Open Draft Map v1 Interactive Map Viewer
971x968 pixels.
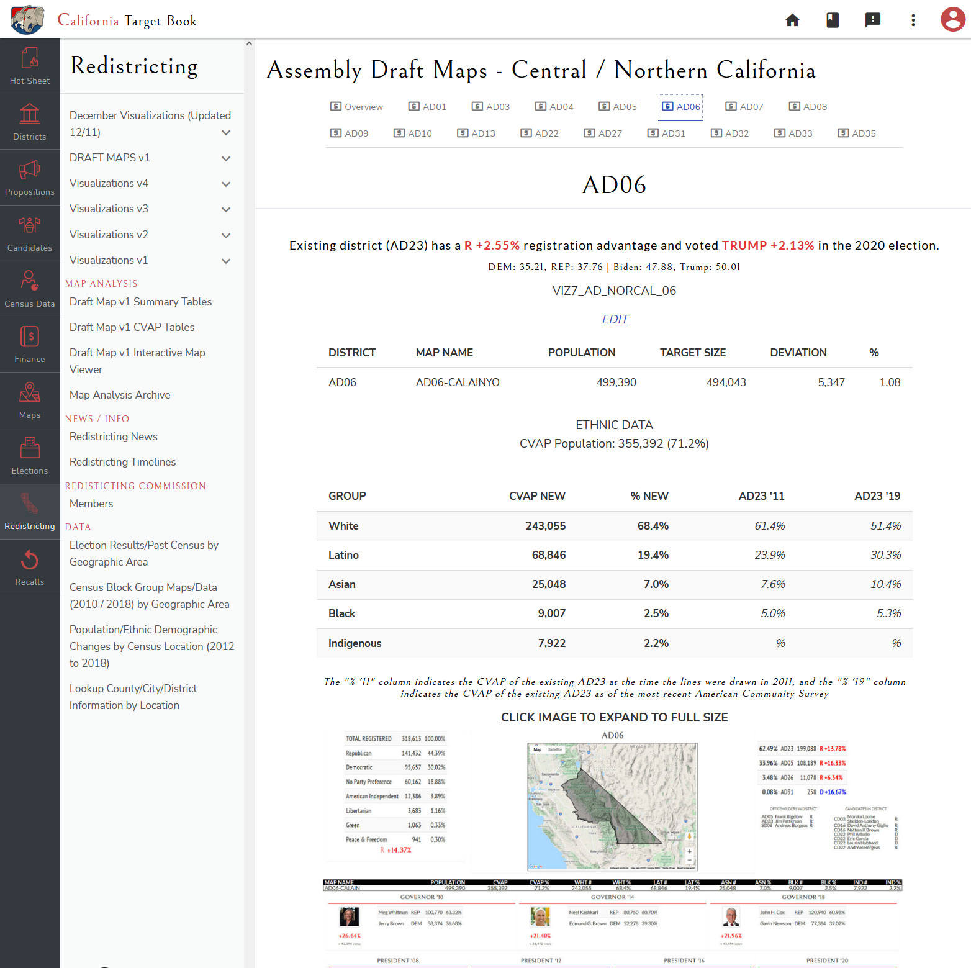click(137, 361)
